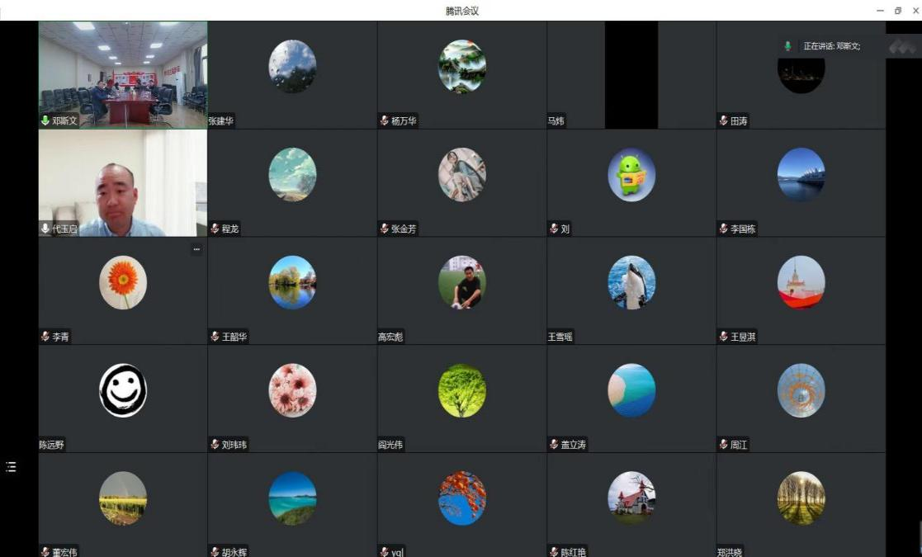
Task: Click 邓斯文's green microphone icon
Action: tap(45, 120)
